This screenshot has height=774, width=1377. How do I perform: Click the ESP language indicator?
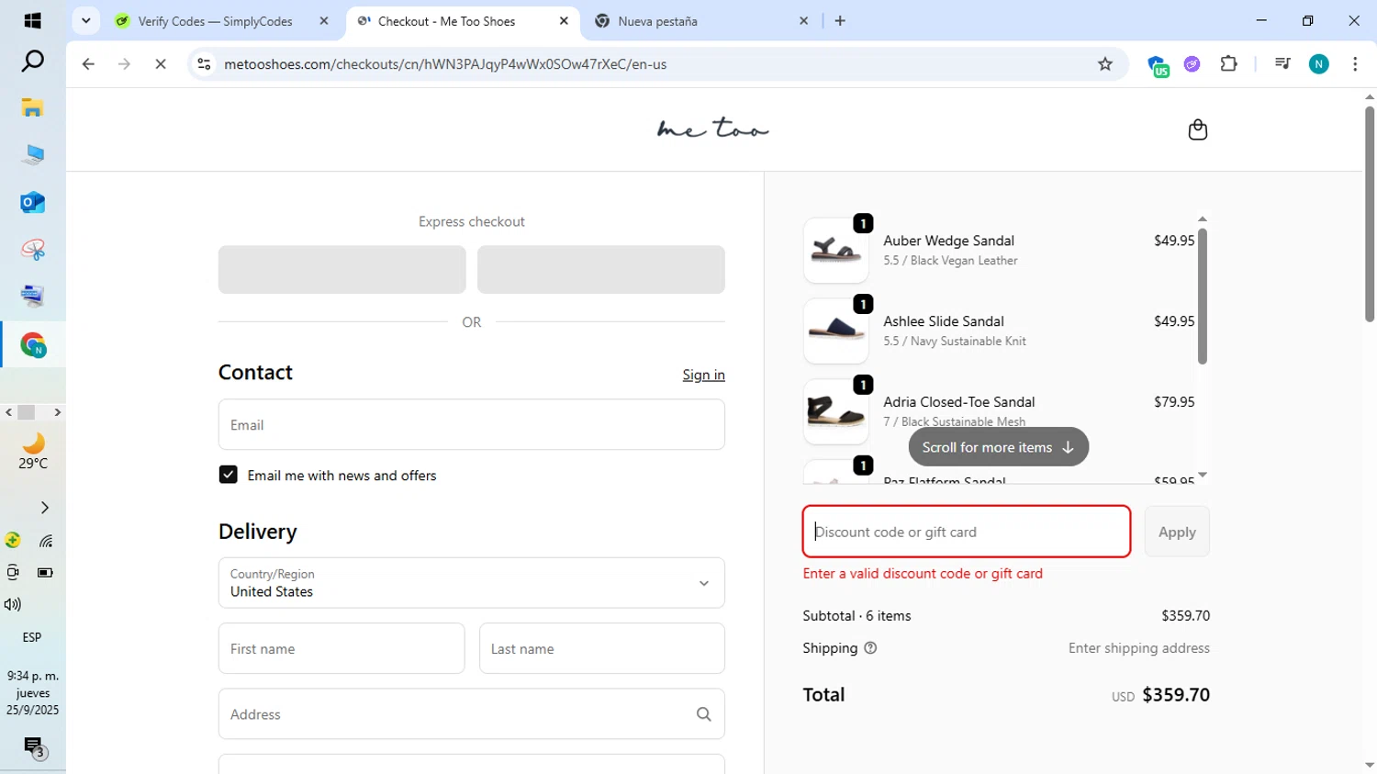click(x=32, y=637)
